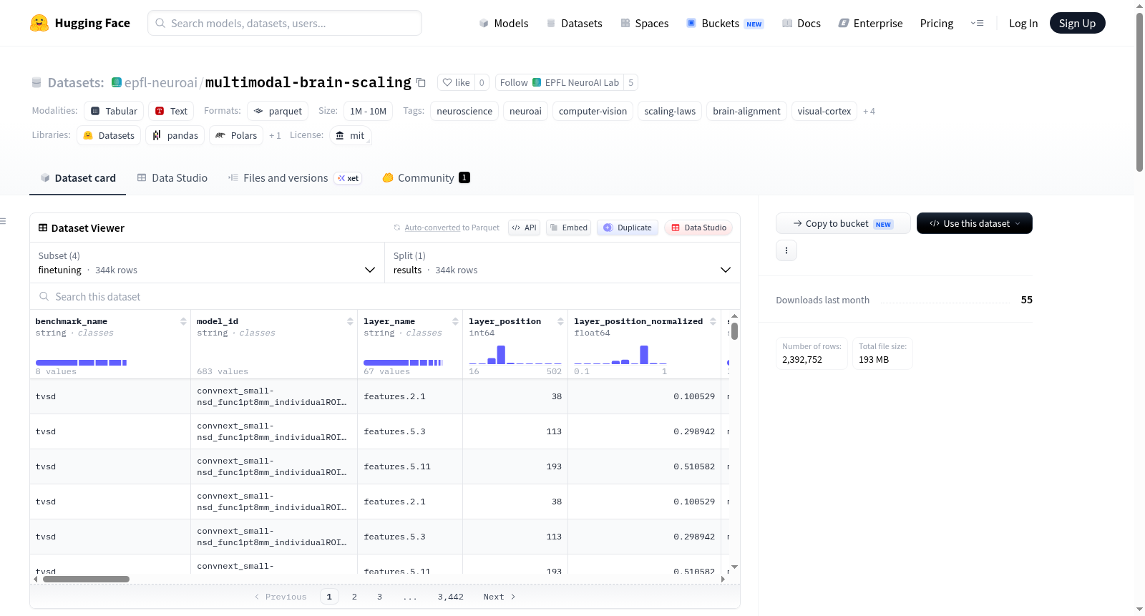1145x616 pixels.
Task: Open the API button in viewer
Action: point(524,228)
